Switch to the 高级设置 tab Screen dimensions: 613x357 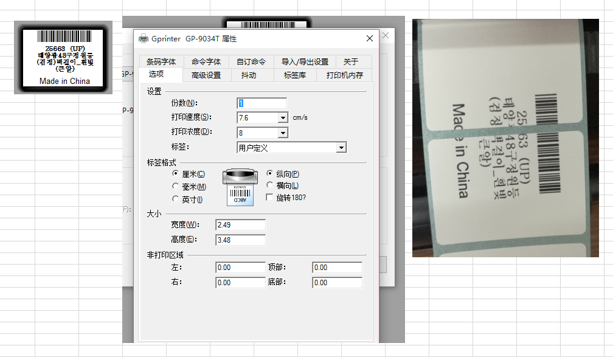pos(206,75)
